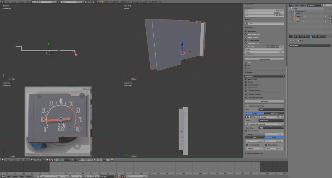Toggle the 3D manipulator widget icon
The width and height of the screenshot is (332, 178).
(x=60, y=160)
